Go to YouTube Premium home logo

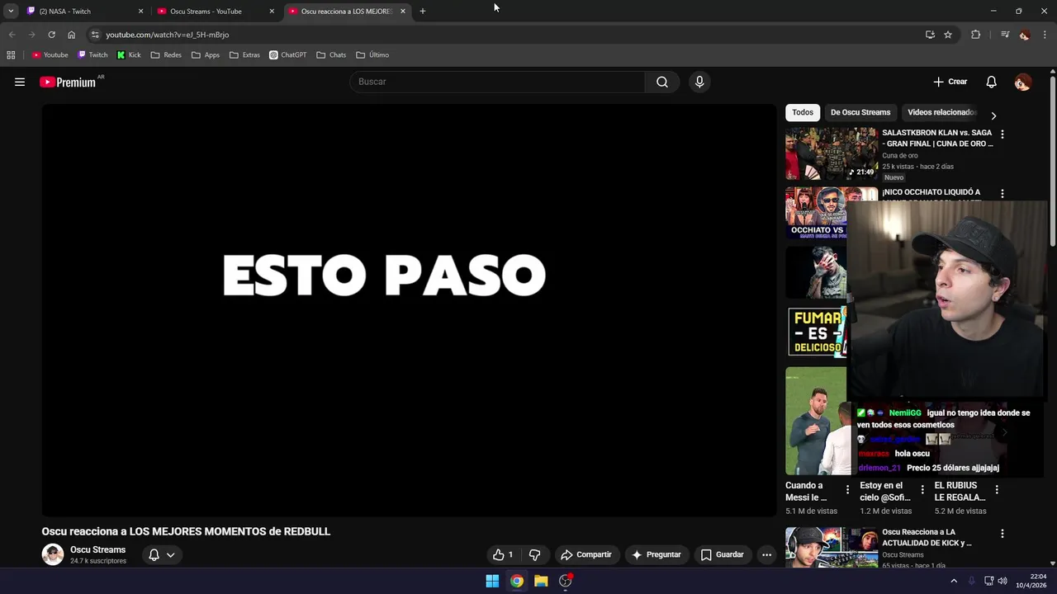(69, 82)
